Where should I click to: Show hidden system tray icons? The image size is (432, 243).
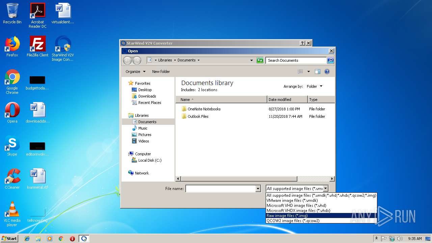click(x=376, y=239)
